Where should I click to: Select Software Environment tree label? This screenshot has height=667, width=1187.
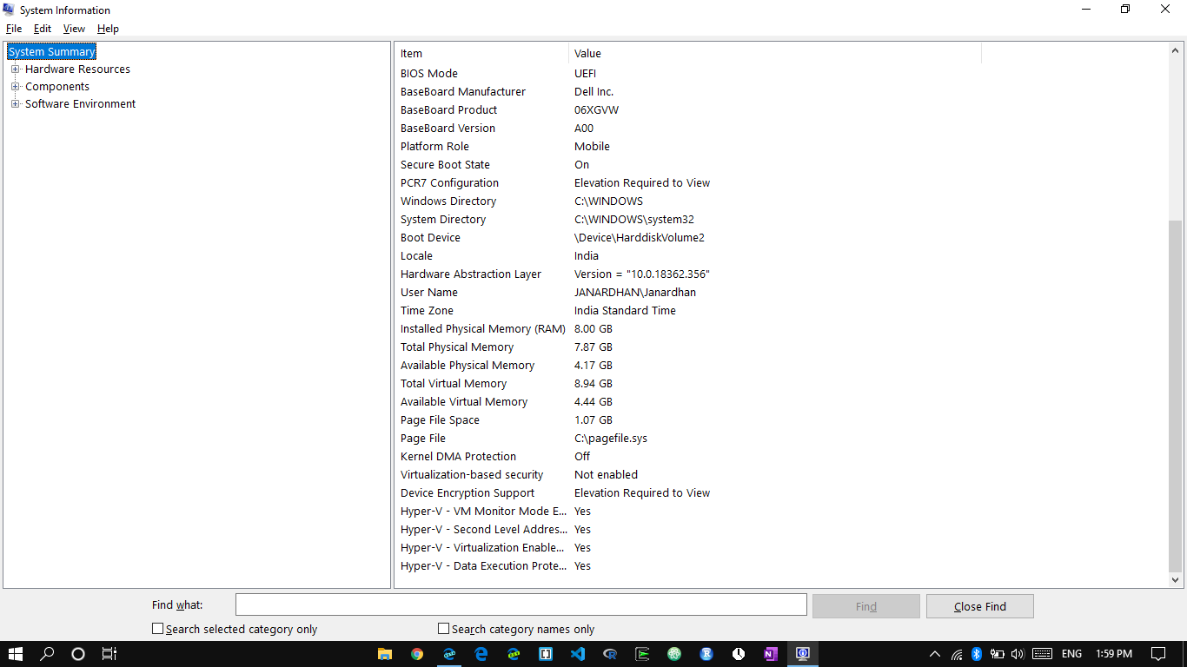(x=80, y=103)
